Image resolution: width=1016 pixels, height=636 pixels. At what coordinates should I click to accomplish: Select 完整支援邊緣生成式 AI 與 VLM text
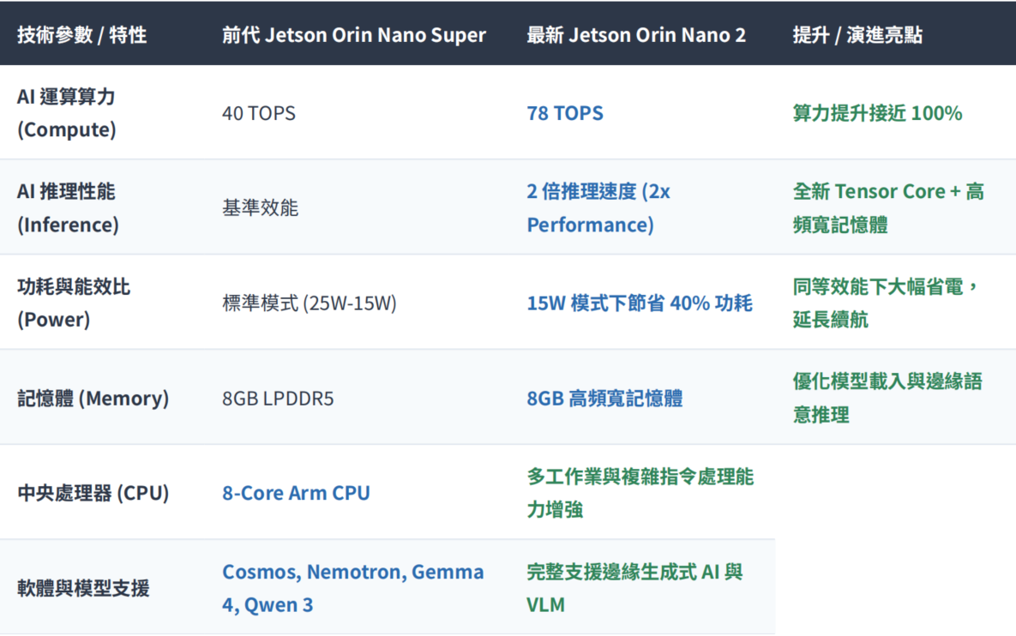(634, 588)
